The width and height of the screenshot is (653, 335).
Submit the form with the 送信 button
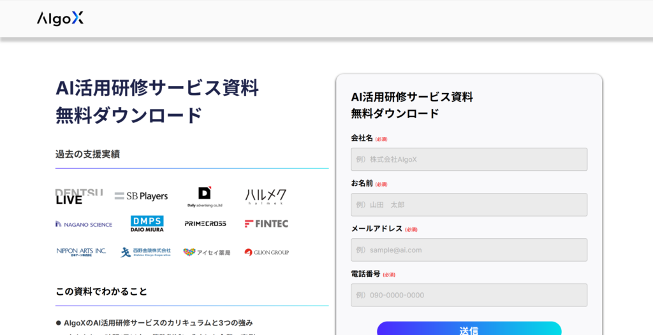coord(469,329)
